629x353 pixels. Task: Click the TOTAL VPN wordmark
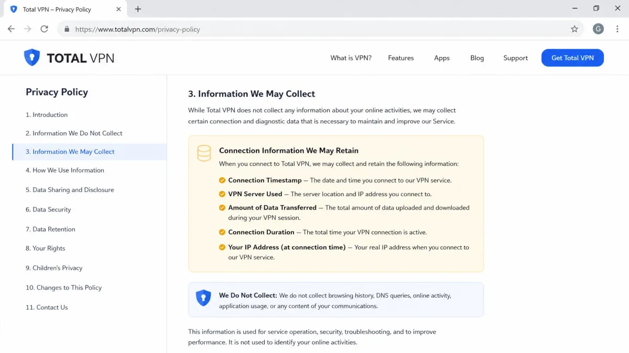pyautogui.click(x=80, y=58)
